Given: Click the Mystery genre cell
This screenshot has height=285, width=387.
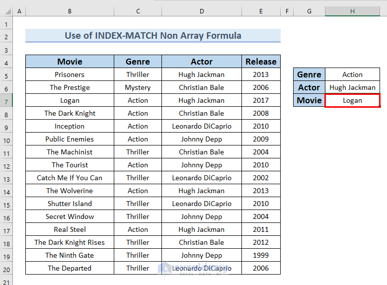Looking at the screenshot, I should tap(138, 87).
